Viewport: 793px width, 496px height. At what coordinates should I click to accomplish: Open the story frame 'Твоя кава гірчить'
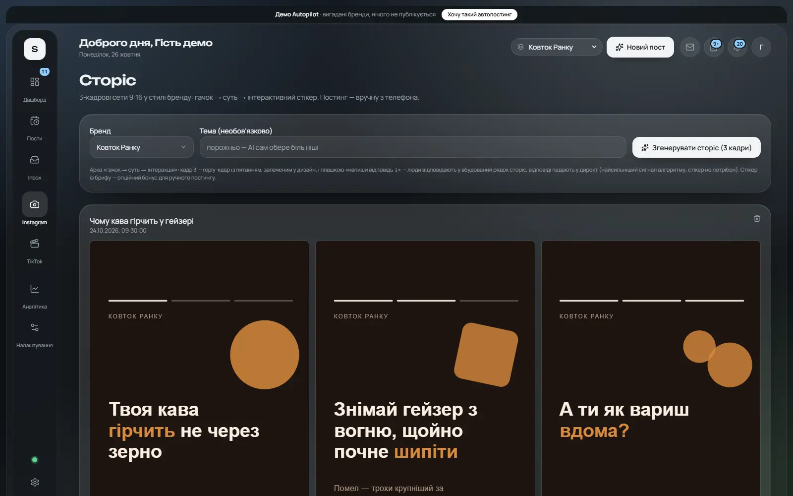tap(199, 369)
